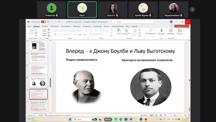Toggle underline formatting
The width and height of the screenshot is (216, 122).
pyautogui.click(x=61, y=34)
